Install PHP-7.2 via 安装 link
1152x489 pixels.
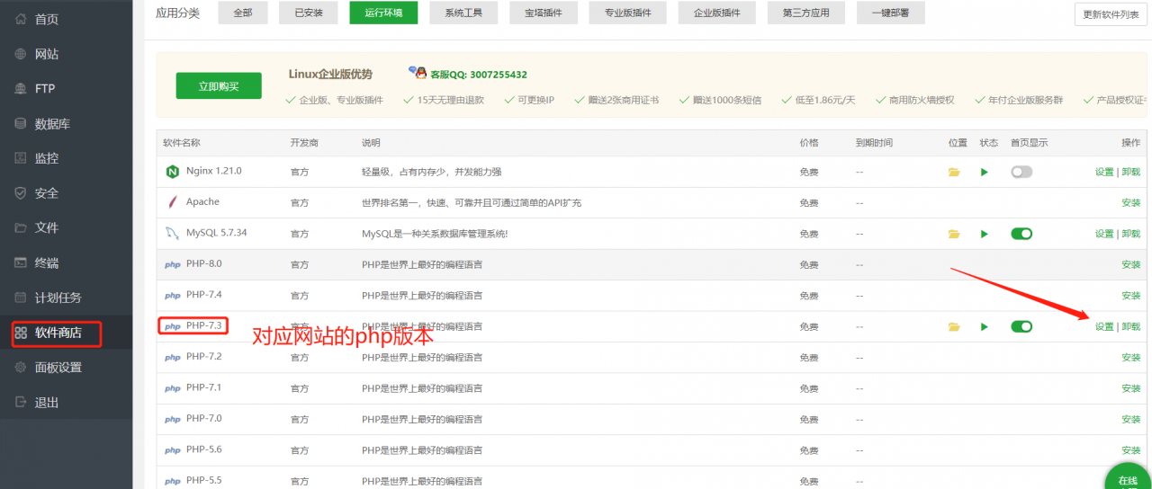[x=1131, y=357]
